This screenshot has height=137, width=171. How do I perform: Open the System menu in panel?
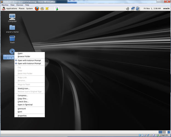point(29,8)
